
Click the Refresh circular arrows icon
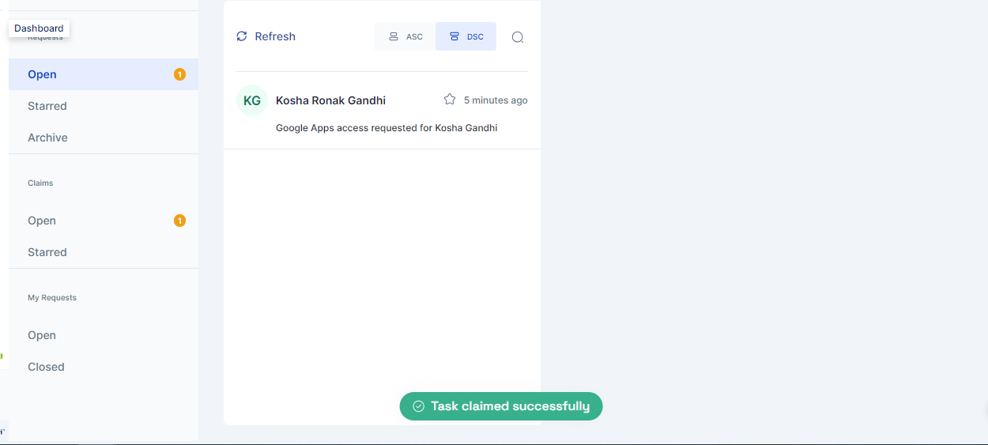click(242, 36)
